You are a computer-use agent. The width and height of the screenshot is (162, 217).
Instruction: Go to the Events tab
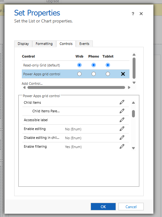pos(84,44)
